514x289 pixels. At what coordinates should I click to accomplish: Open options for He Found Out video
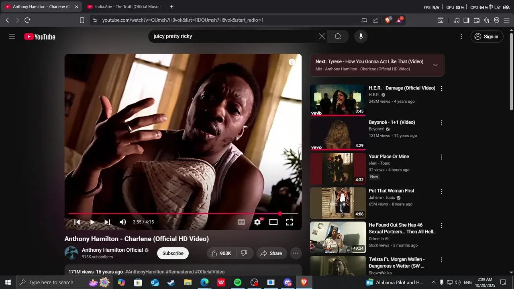tap(442, 226)
